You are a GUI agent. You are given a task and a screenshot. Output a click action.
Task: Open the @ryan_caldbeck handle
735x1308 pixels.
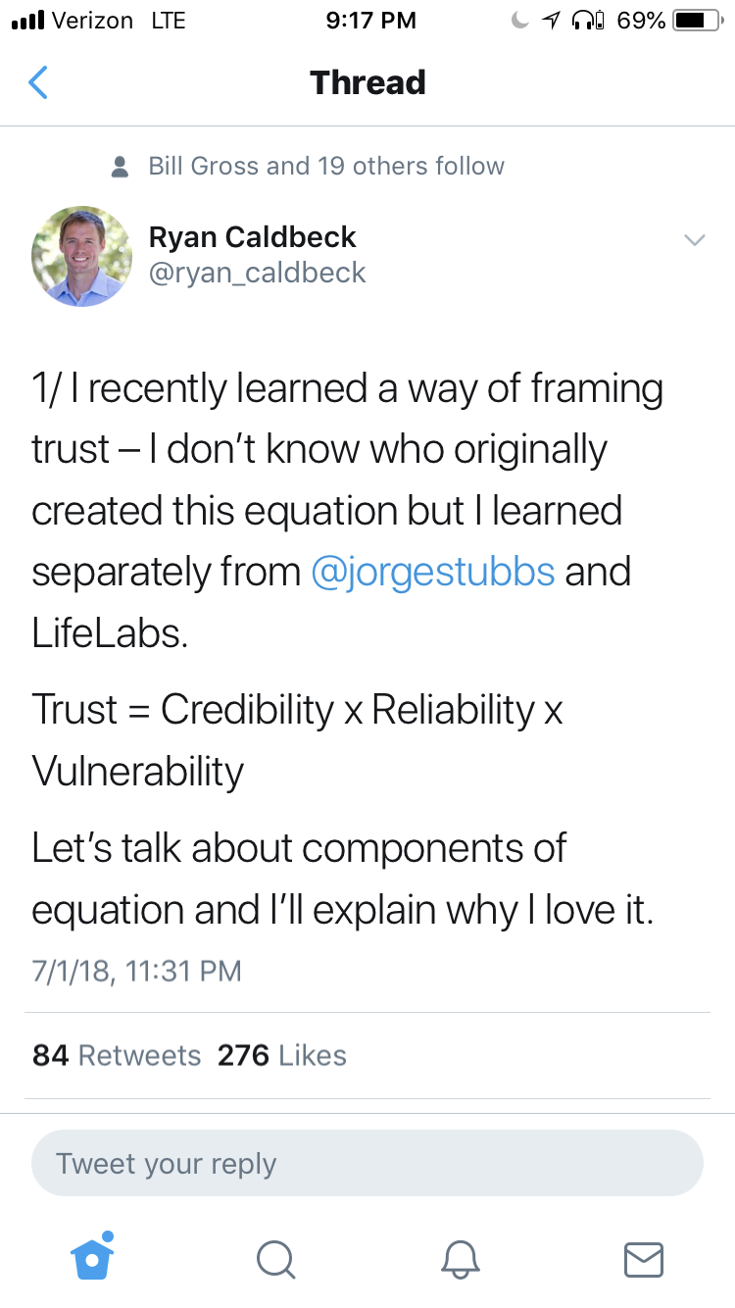pos(257,273)
